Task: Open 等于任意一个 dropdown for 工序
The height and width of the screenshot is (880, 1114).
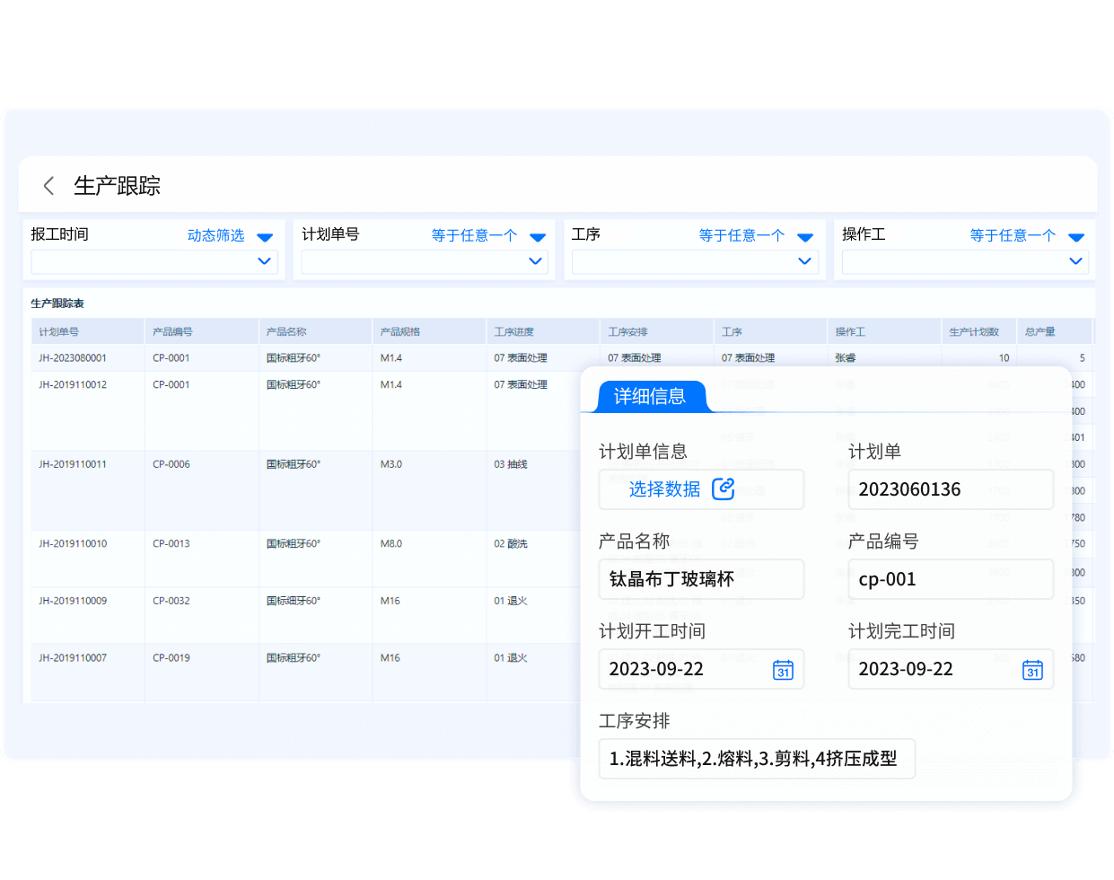Action: pyautogui.click(x=805, y=237)
